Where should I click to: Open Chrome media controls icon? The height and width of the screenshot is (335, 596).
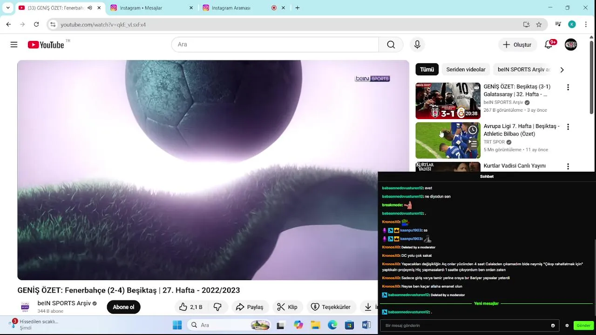(x=558, y=24)
